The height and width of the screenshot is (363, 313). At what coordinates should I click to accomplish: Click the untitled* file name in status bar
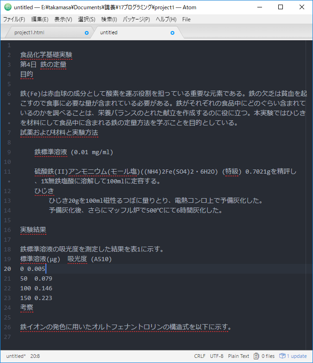tap(16, 356)
